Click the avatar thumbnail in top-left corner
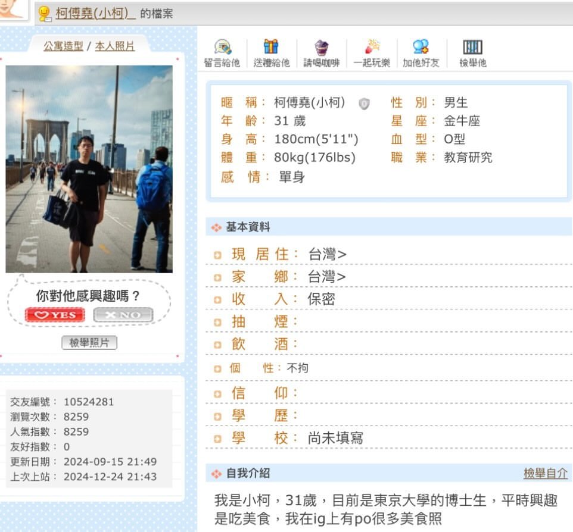Viewport: 573px width, 532px height. (x=13, y=9)
